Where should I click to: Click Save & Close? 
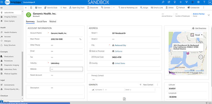[x=51, y=8]
